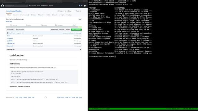Image resolution: width=198 pixels, height=111 pixels.
Task: Open the user avatar menu in the header
Action: click(85, 6)
